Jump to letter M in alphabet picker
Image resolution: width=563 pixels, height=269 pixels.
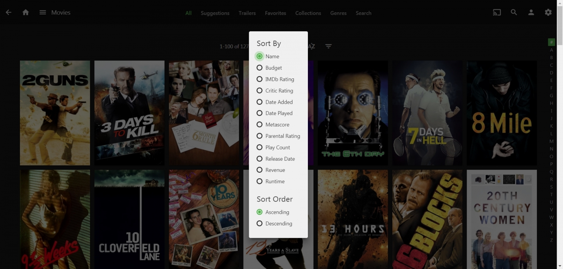551,141
